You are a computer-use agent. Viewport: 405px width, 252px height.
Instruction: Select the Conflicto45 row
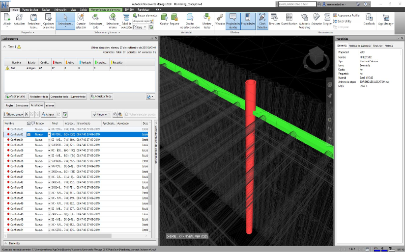pyautogui.click(x=76, y=198)
